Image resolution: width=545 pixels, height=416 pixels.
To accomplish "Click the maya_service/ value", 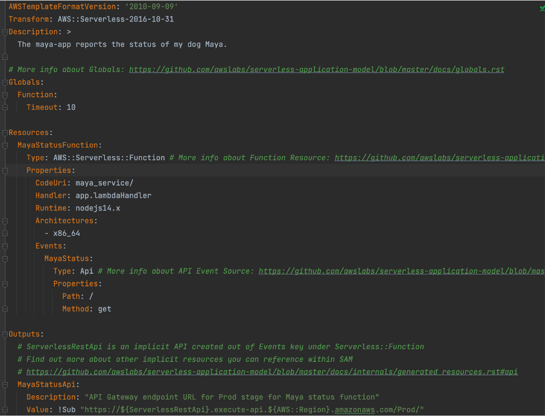I will (x=104, y=183).
